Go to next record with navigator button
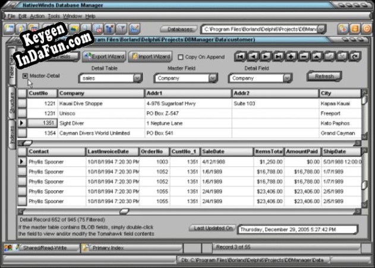The height and width of the screenshot is (268, 375). tap(266, 56)
